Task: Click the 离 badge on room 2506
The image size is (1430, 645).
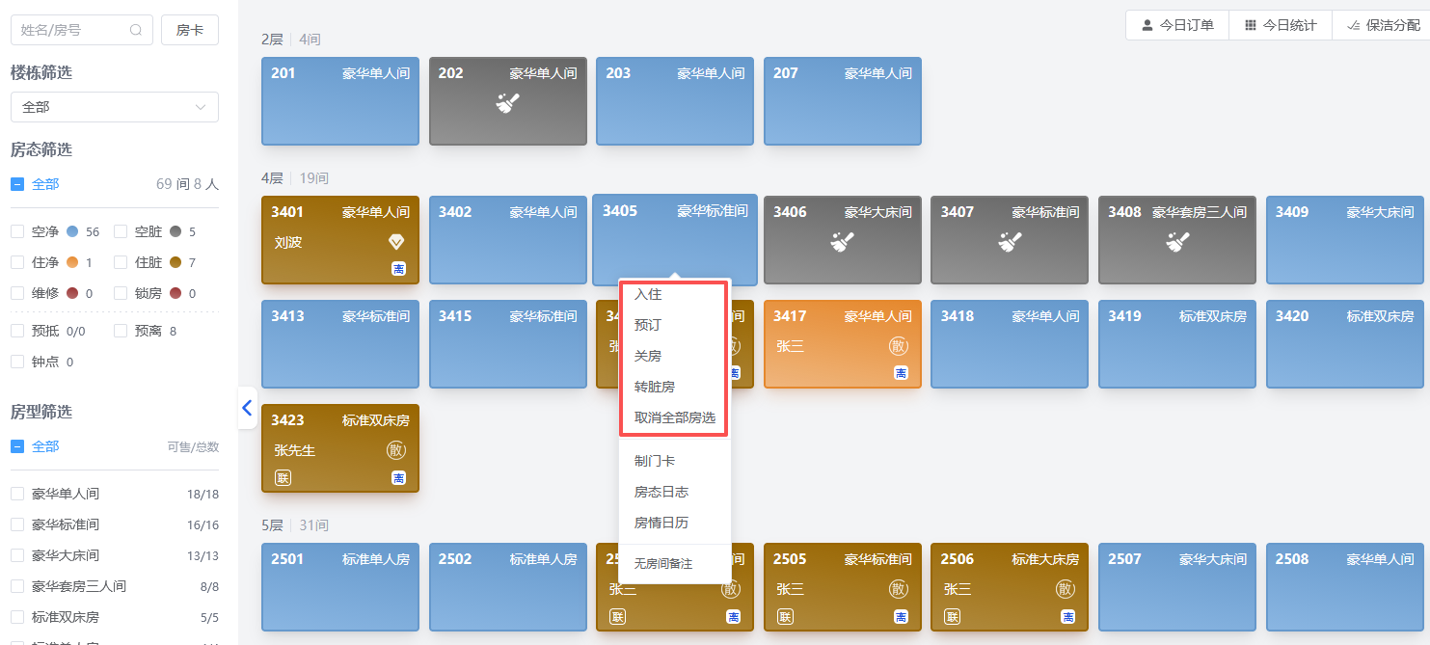Action: coord(1067,616)
